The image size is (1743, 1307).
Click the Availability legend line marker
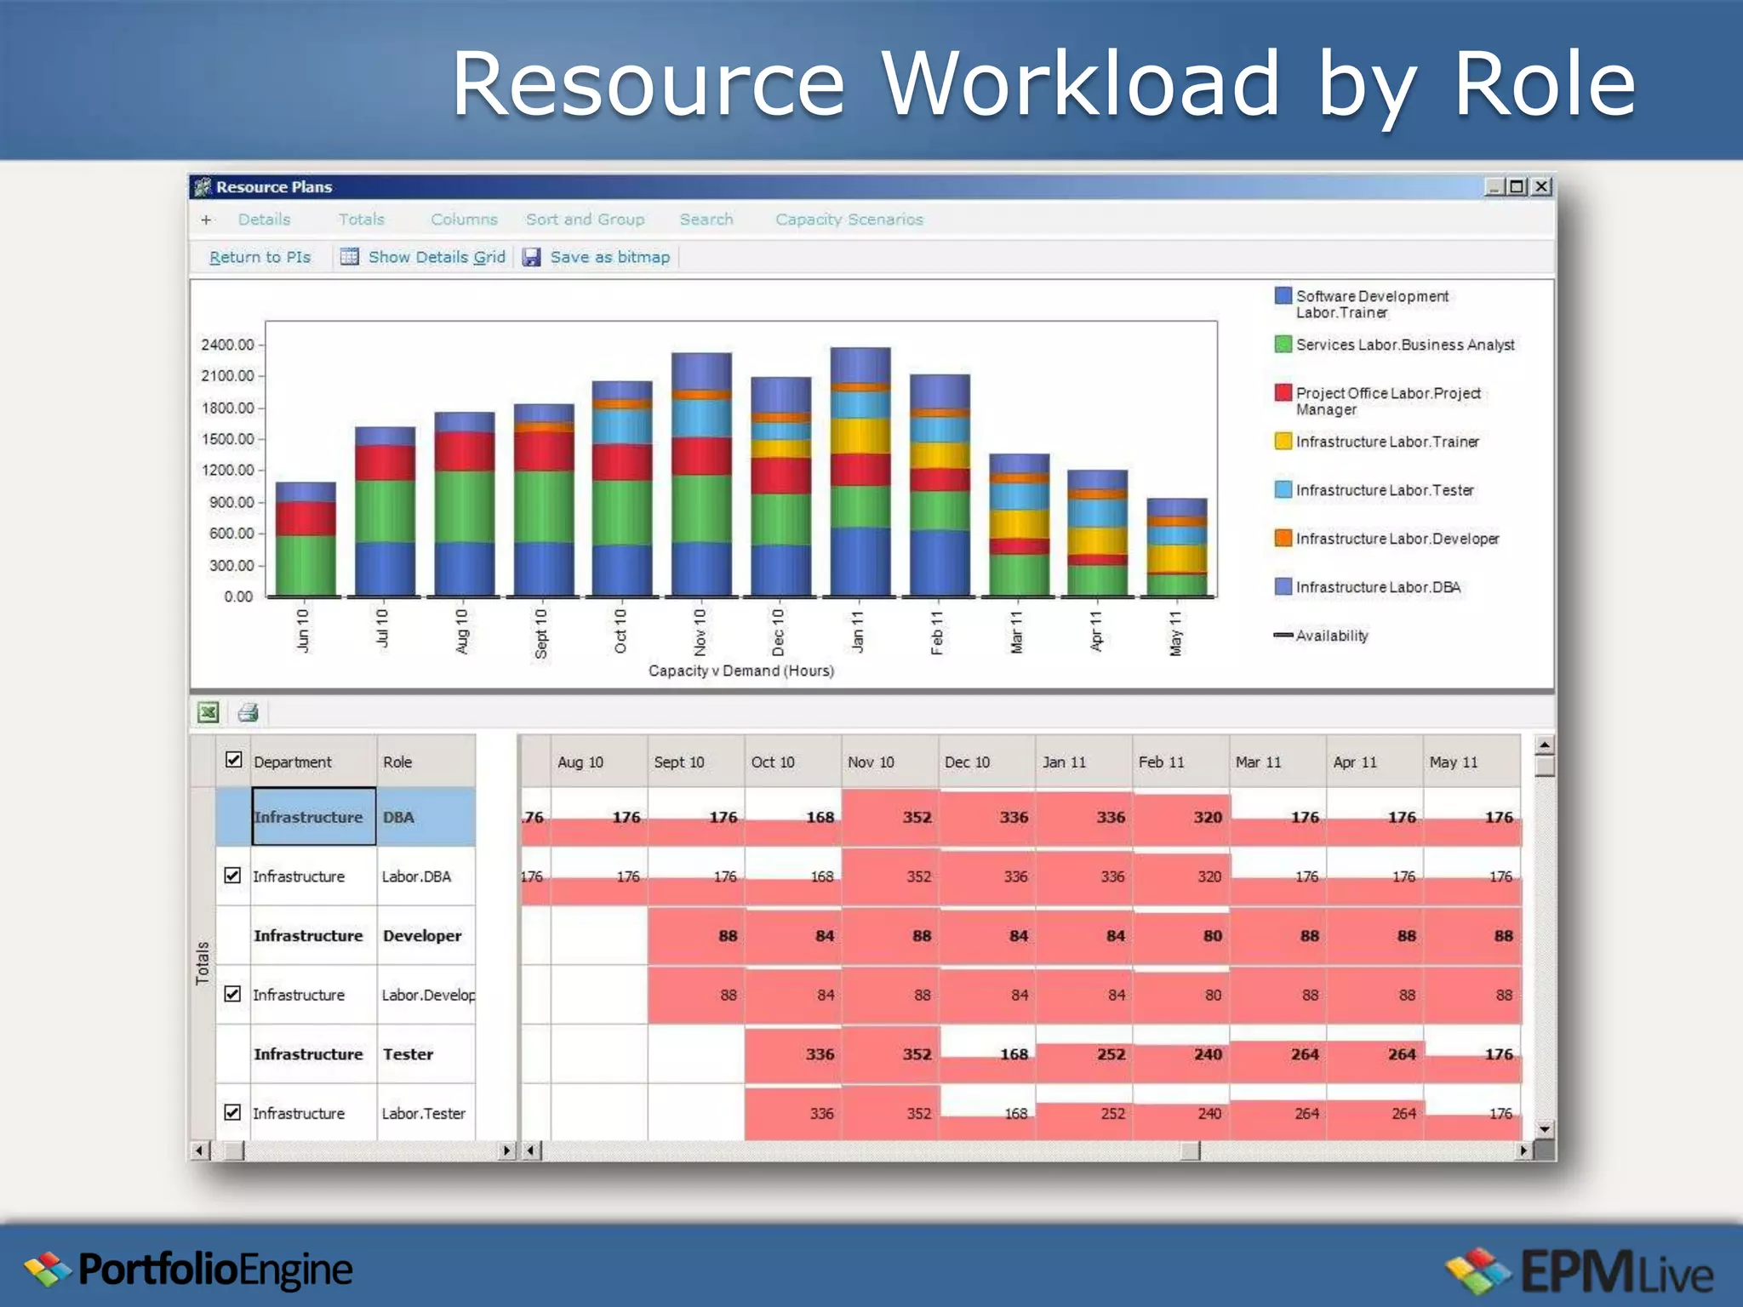pyautogui.click(x=1283, y=635)
